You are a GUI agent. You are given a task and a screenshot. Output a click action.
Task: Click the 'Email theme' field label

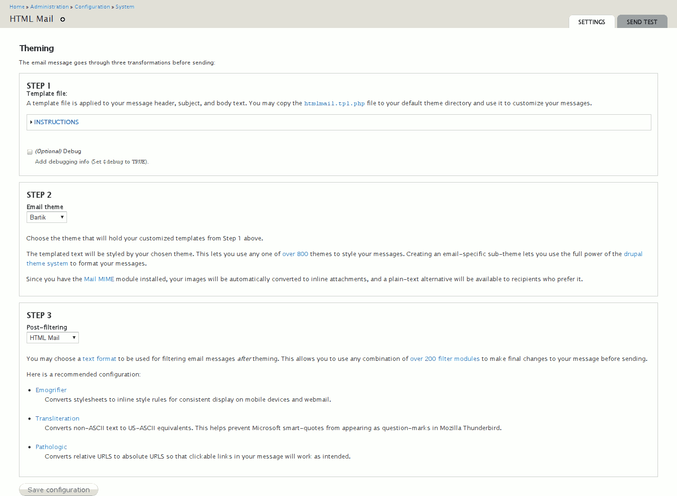click(45, 207)
